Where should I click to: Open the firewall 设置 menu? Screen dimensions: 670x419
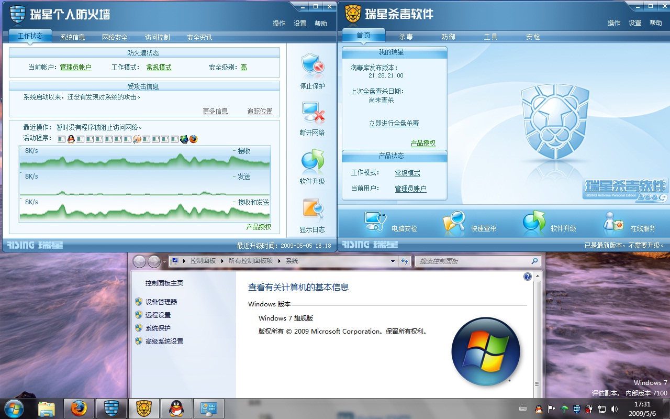click(300, 23)
